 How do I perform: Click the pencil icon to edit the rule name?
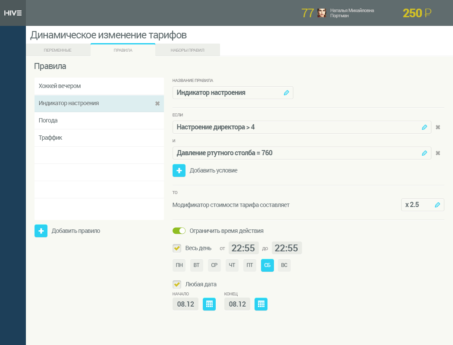286,93
